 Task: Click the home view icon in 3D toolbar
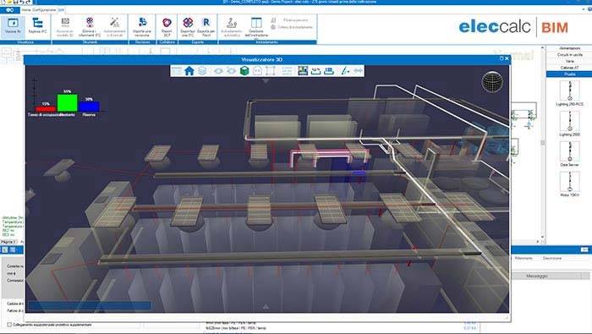(189, 70)
